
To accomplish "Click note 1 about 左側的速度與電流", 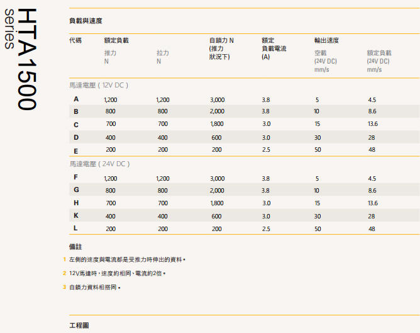I will point(127,259).
